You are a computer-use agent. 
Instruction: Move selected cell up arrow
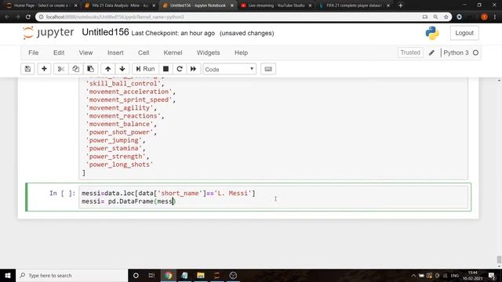108,69
